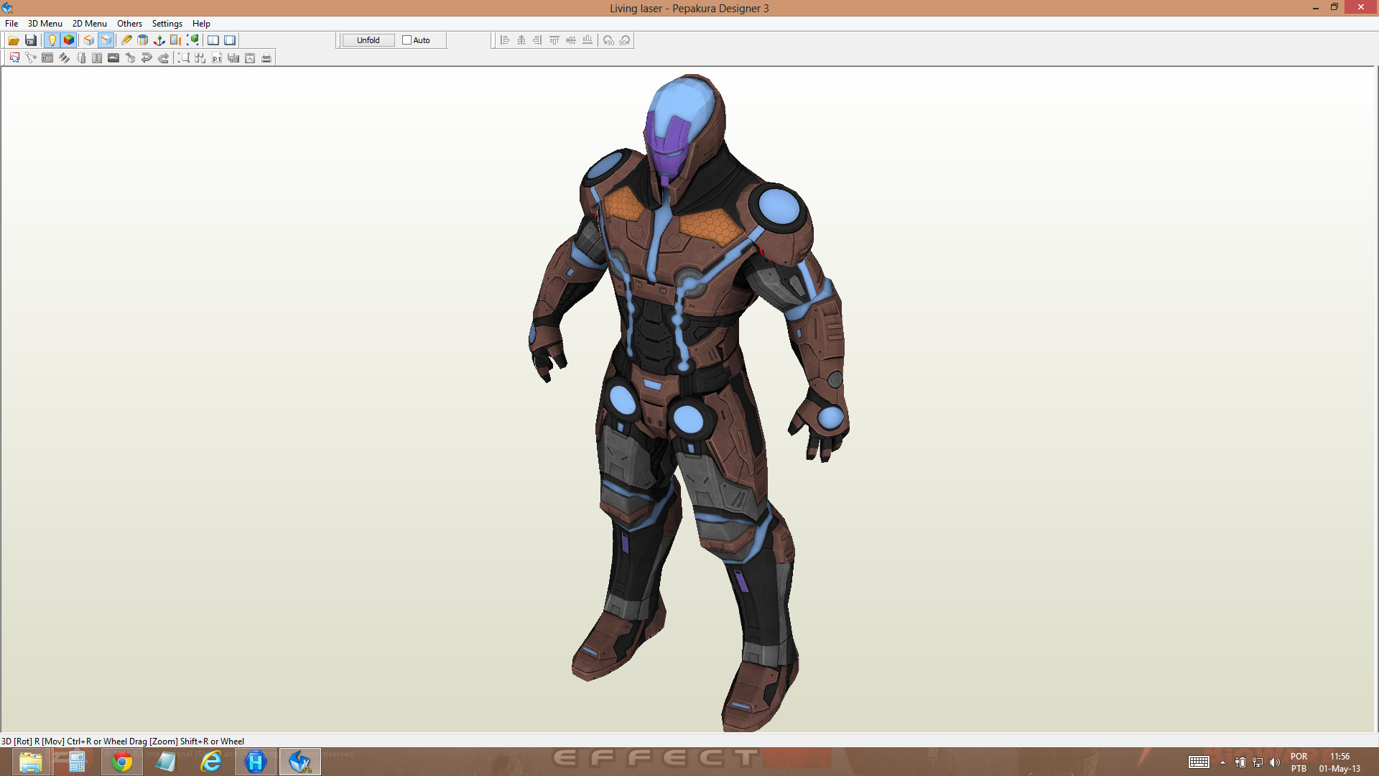
Task: Click the dashed frame fit-parts icon
Action: tap(184, 58)
